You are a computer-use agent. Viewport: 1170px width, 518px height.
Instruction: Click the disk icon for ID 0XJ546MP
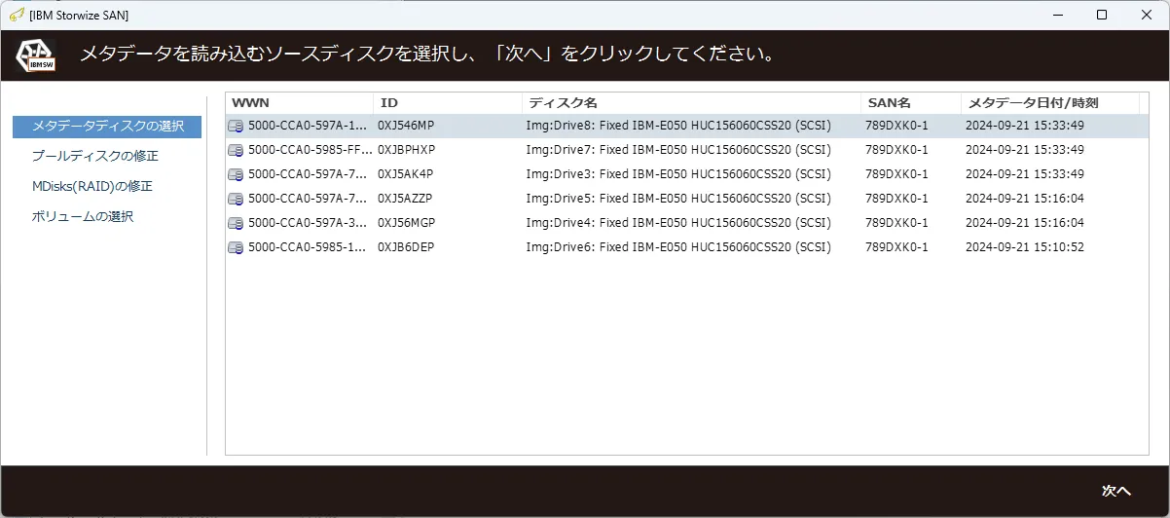tap(236, 126)
